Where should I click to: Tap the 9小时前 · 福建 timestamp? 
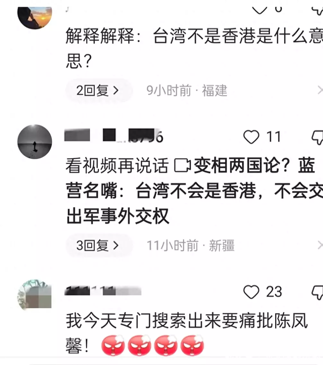pyautogui.click(x=187, y=90)
